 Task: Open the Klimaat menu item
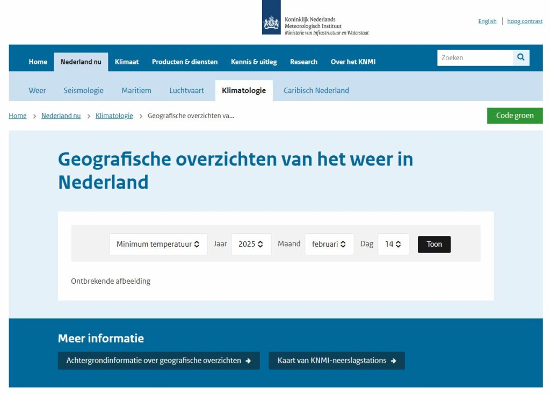(127, 62)
